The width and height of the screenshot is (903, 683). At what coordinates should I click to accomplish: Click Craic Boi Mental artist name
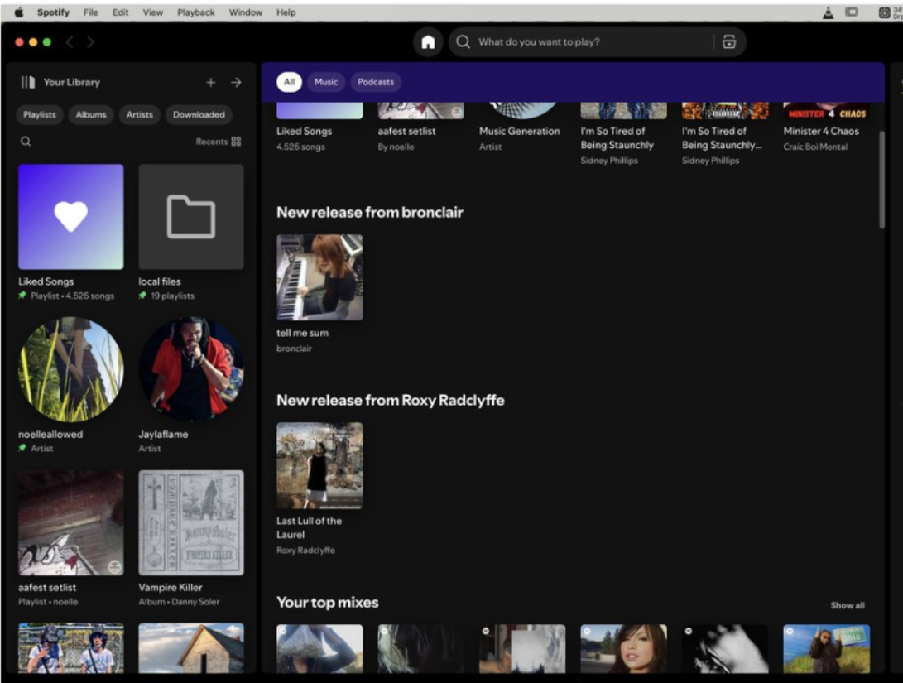815,147
